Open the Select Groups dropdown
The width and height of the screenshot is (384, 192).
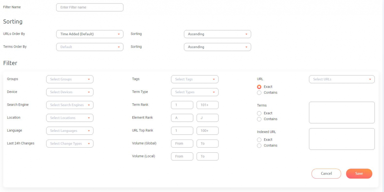pyautogui.click(x=70, y=79)
